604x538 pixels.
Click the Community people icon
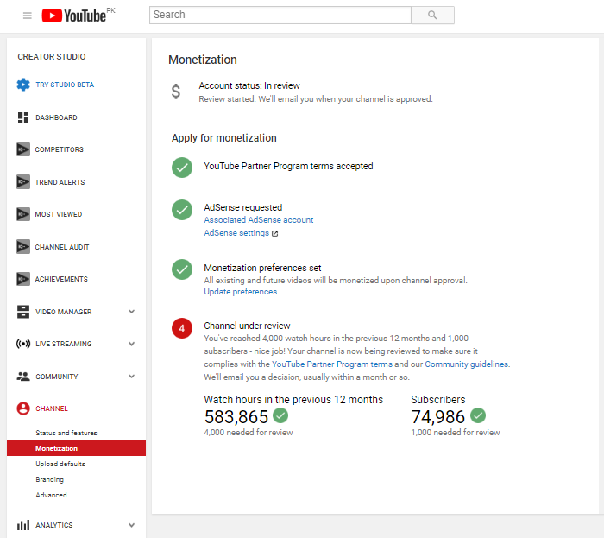point(23,377)
